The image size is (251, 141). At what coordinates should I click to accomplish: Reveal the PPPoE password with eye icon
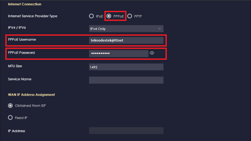pyautogui.click(x=152, y=53)
